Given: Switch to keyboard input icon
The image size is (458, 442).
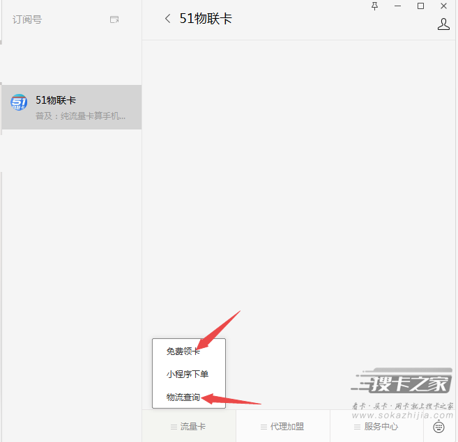Looking at the screenshot, I should coord(438,427).
